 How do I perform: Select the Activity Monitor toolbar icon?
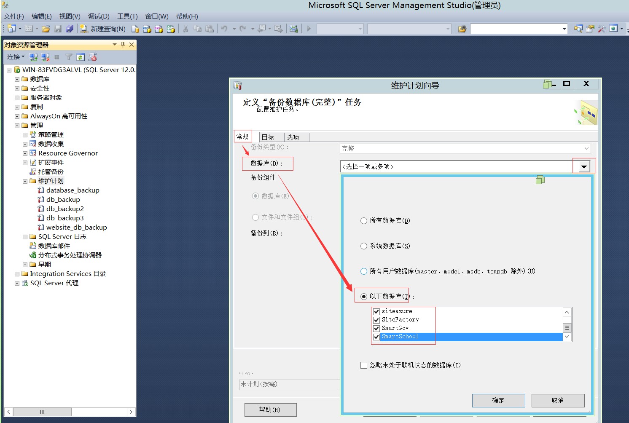click(294, 28)
